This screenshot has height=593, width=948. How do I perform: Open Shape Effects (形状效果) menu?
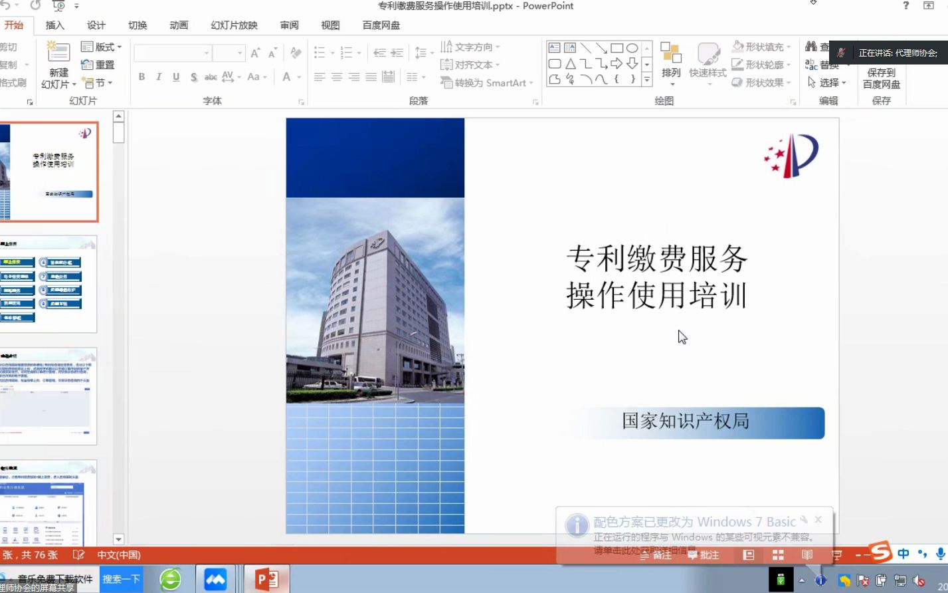click(x=761, y=83)
